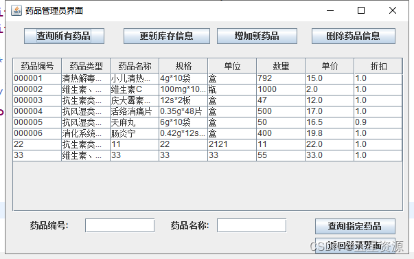The height and width of the screenshot is (259, 414).
Task: Select the discount cell showing 0.9
Action: coord(378,122)
